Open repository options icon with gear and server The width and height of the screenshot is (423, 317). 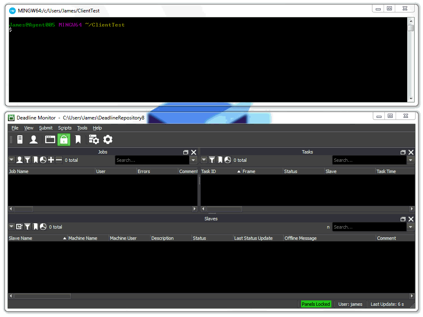[x=94, y=139]
